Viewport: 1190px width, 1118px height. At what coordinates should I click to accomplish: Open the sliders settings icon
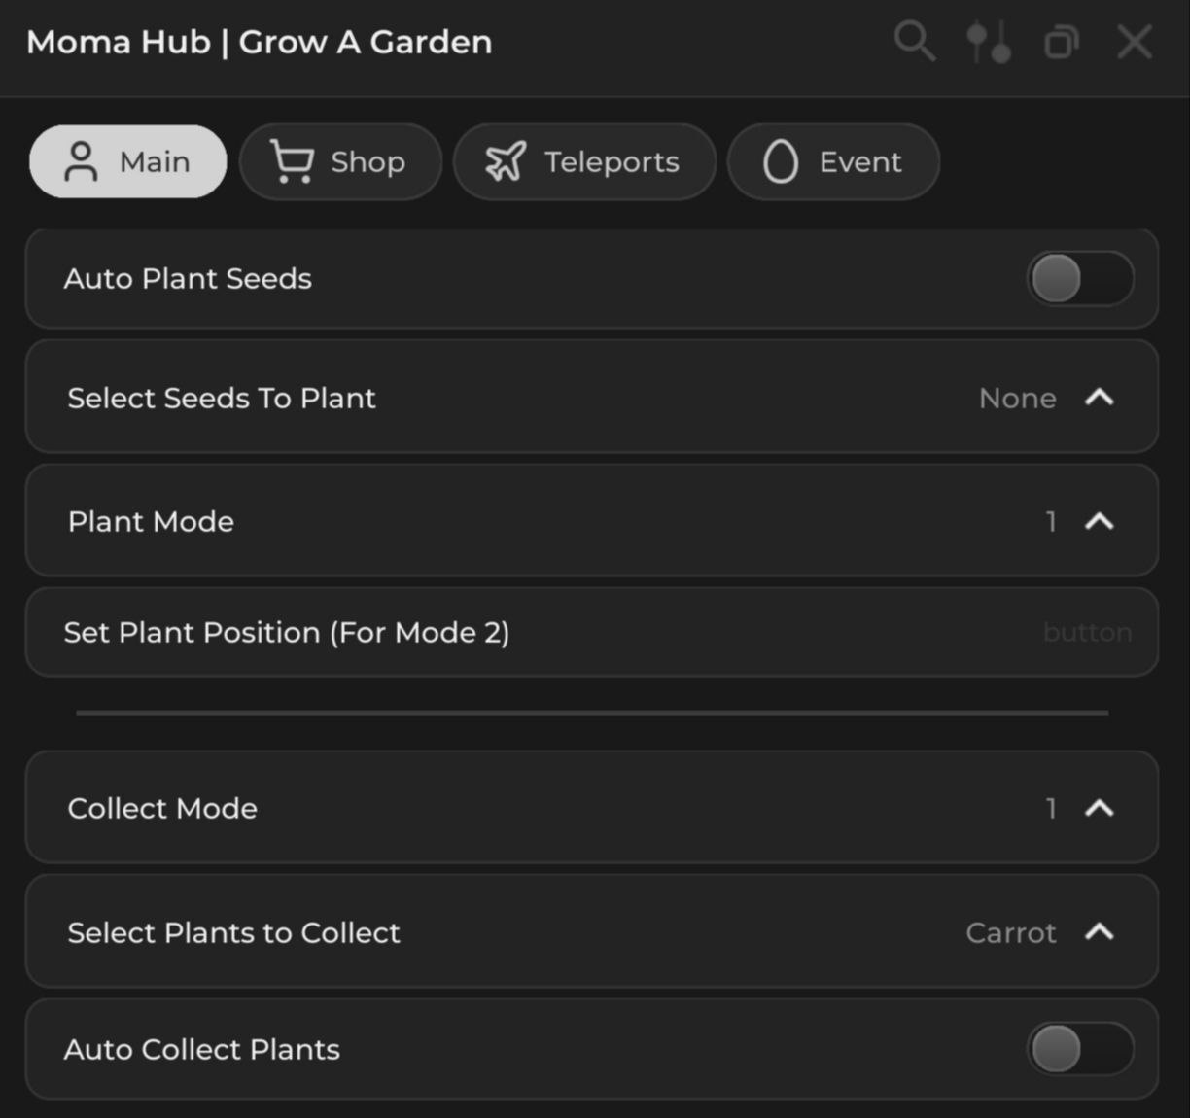coord(988,42)
